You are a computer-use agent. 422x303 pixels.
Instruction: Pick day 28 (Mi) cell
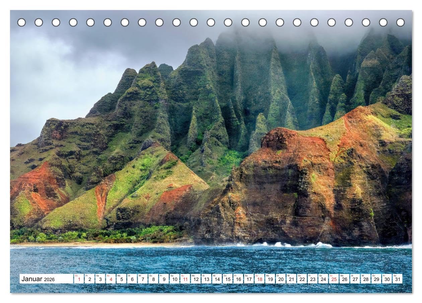pyautogui.click(x=366, y=279)
